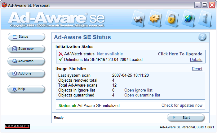The height and width of the screenshot is (133, 217).
Task: Close the Ad-Aware SE Personal window
Action: click(x=212, y=5)
